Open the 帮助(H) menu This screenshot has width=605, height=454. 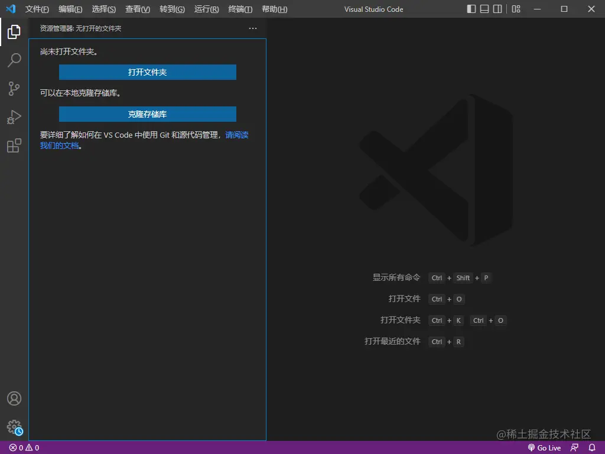coord(275,9)
